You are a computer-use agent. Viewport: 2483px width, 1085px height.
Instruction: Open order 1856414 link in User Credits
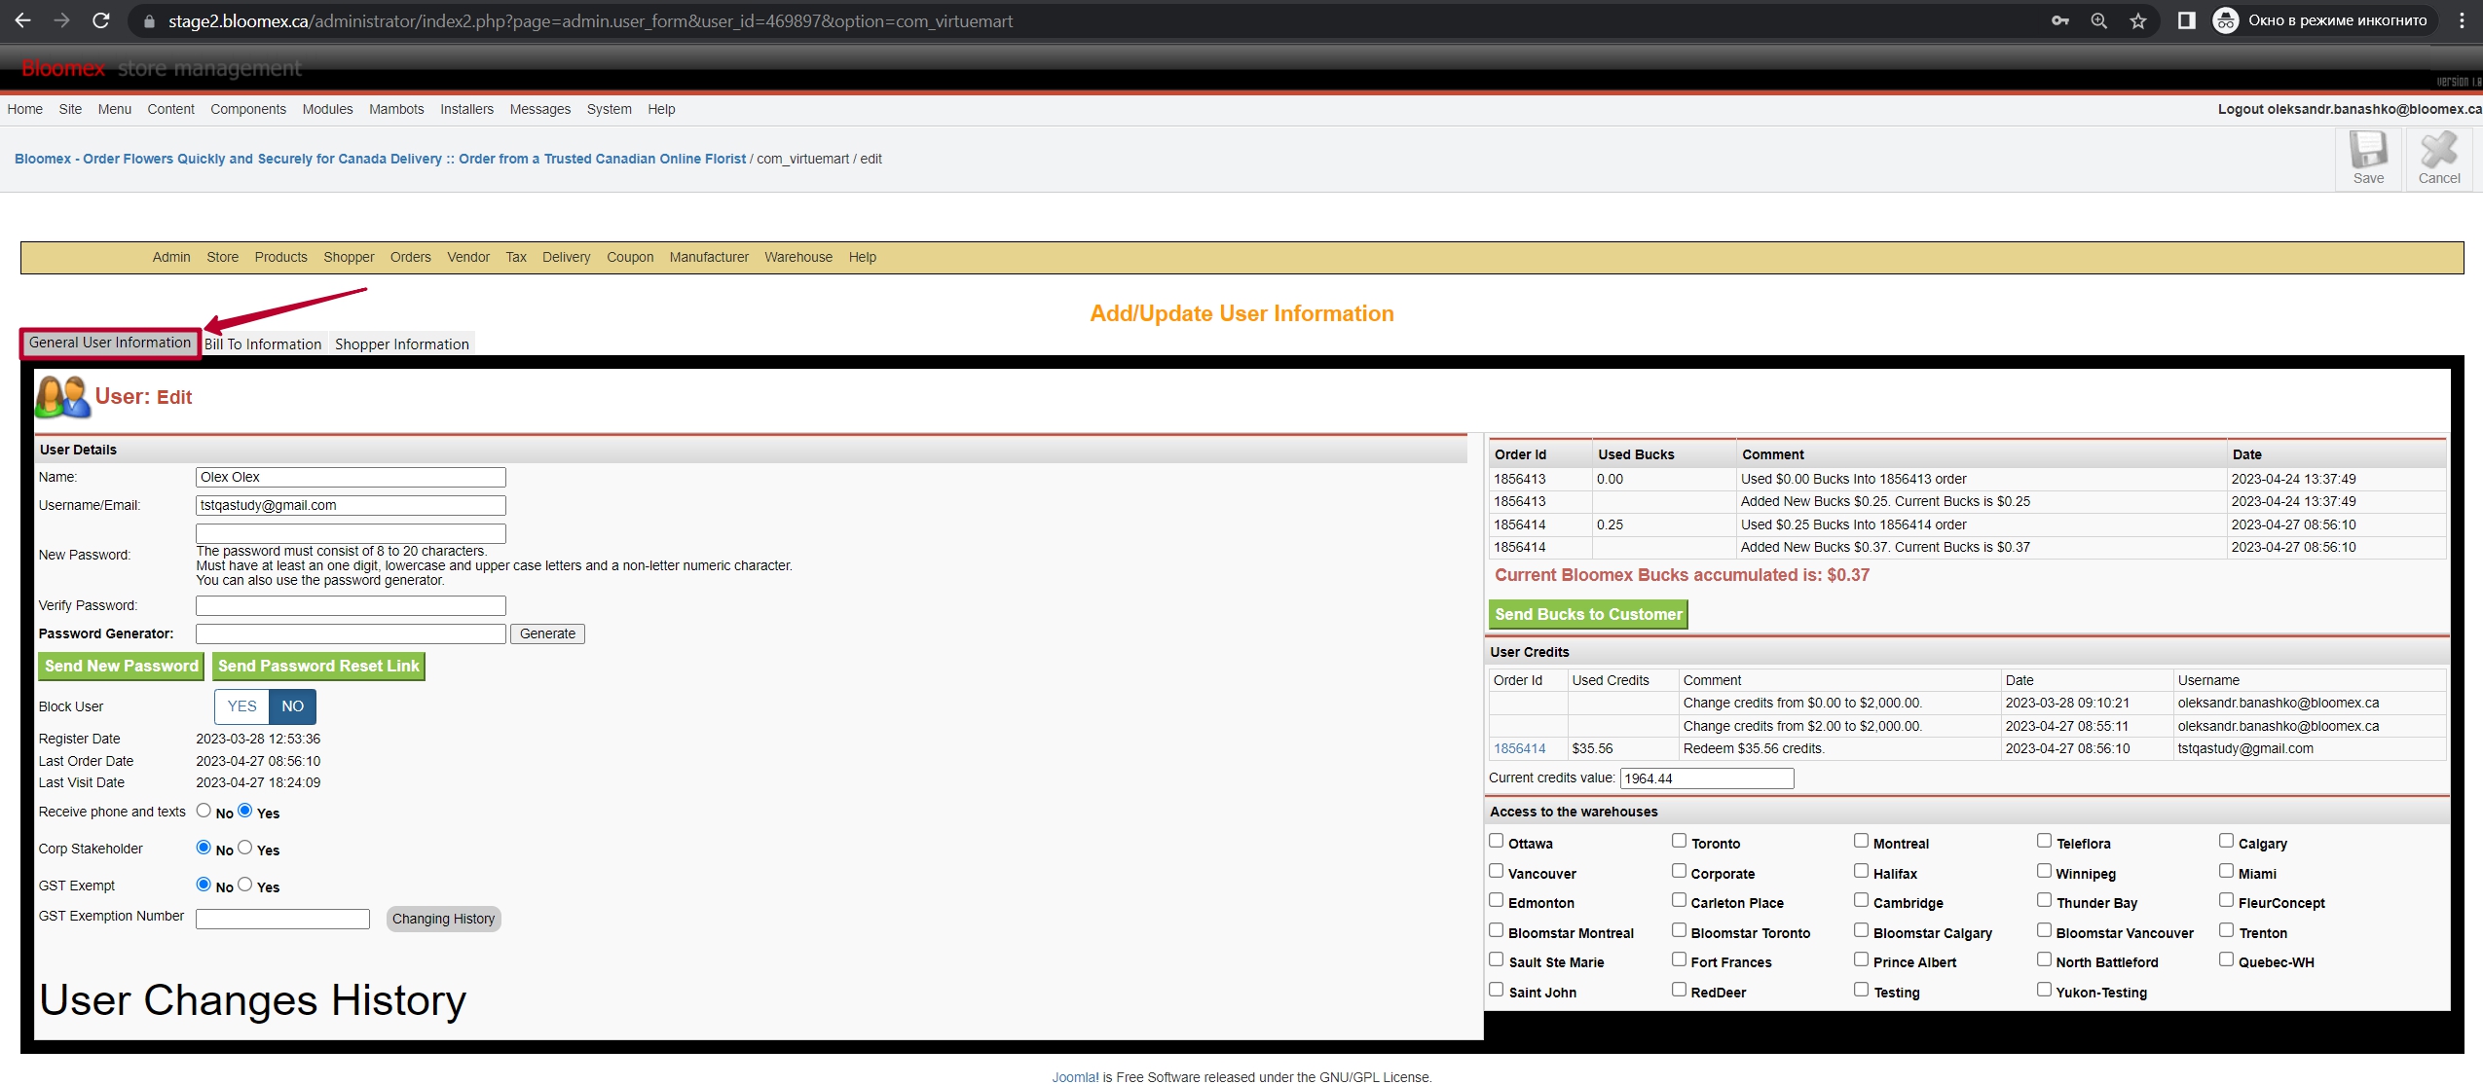click(x=1519, y=748)
